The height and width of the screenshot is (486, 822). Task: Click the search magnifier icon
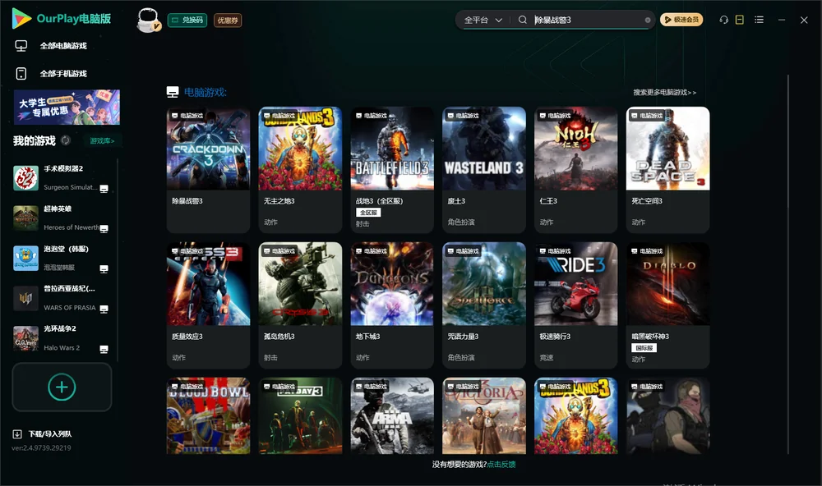click(523, 20)
